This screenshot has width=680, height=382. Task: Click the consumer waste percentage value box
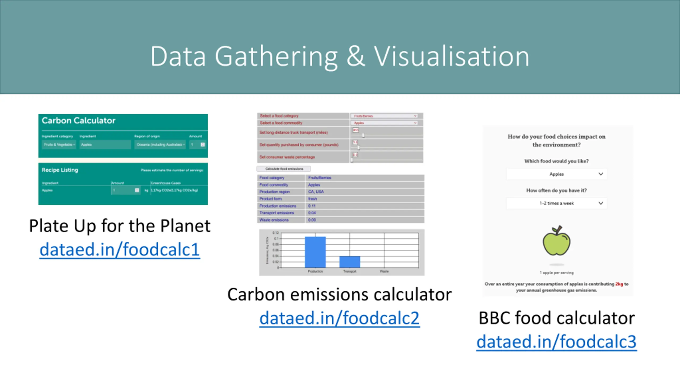click(x=355, y=155)
